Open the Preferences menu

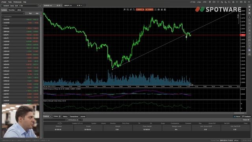tap(17, 2)
